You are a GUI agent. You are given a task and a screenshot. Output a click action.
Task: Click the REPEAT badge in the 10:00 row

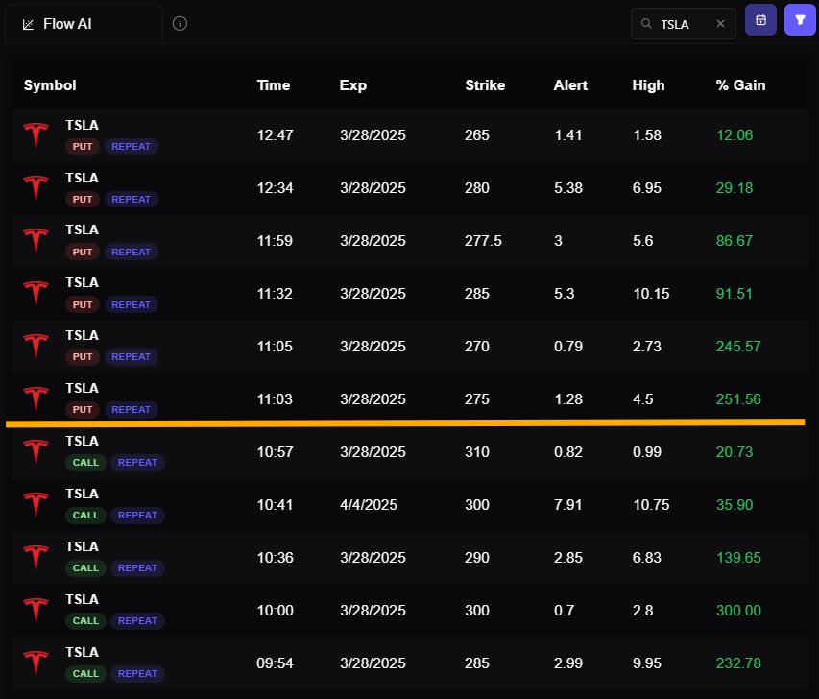pos(137,620)
